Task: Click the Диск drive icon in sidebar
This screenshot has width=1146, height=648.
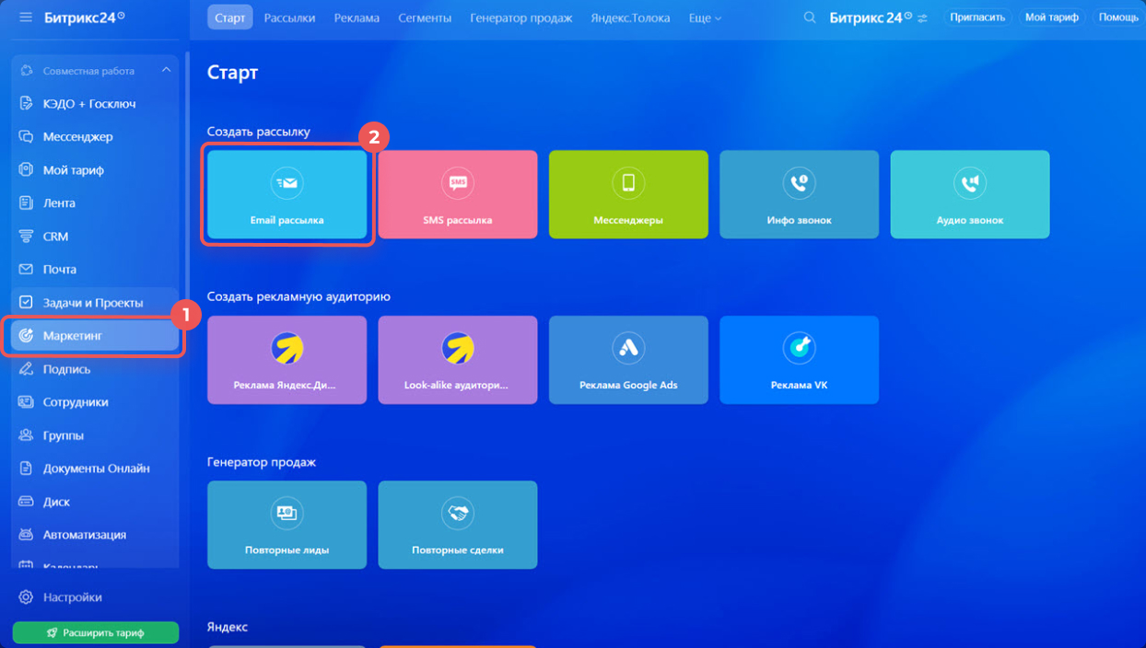Action: 26,502
